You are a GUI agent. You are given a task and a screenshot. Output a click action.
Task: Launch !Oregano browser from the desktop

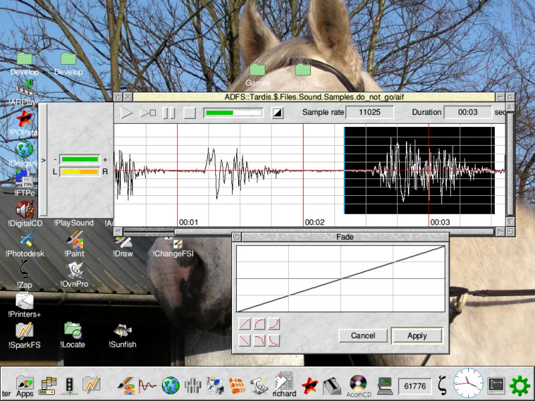tap(24, 154)
